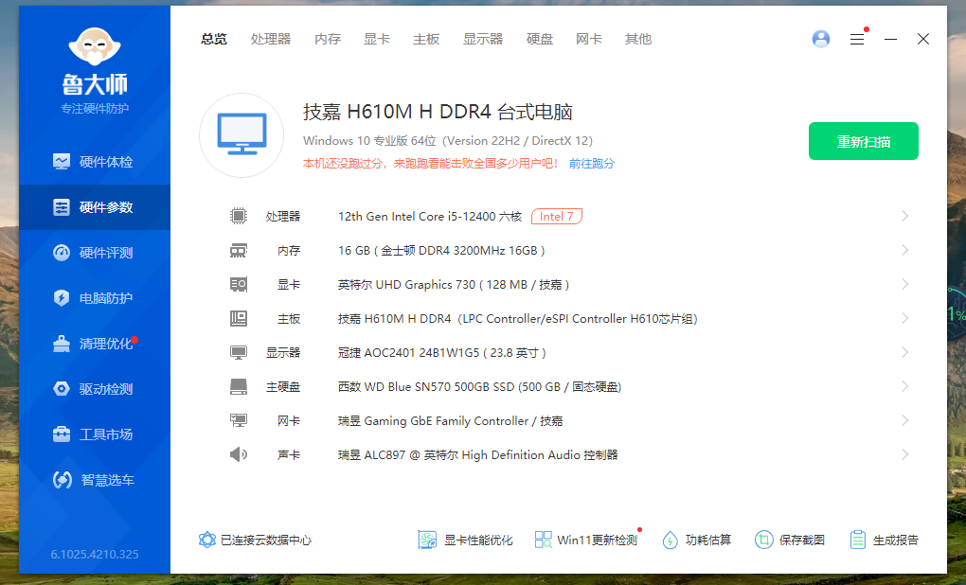Image resolution: width=966 pixels, height=585 pixels.
Task: Click 生成报告 button
Action: (x=884, y=541)
